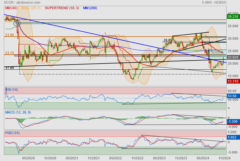240x161 pixels.
Task: Select the MM (200) indicator label
Action: tap(90, 8)
